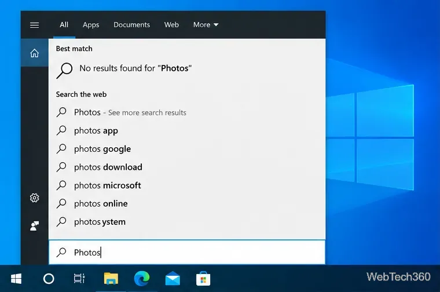Choose the 'photos ystem' web suggestion
Screen dimensions: 440x292
click(x=187, y=222)
